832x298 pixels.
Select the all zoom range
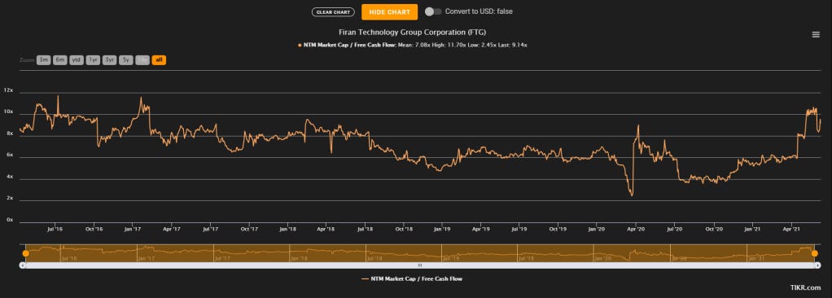[159, 60]
